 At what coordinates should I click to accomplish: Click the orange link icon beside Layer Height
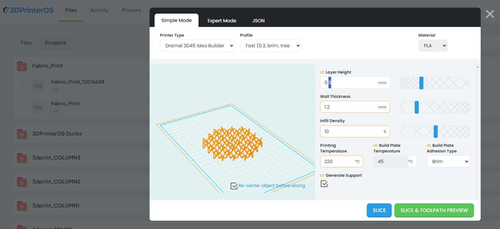[x=322, y=72]
